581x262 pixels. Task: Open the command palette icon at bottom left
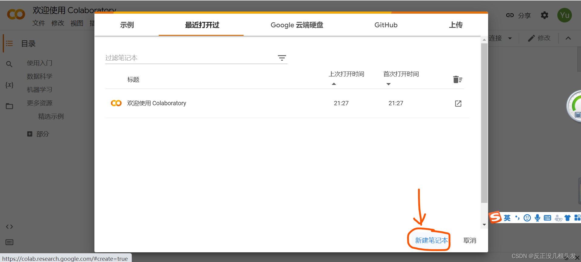coord(9,242)
